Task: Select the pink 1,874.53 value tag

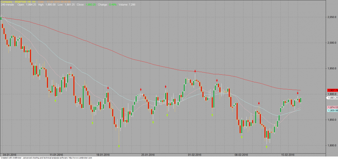Action: point(332,107)
